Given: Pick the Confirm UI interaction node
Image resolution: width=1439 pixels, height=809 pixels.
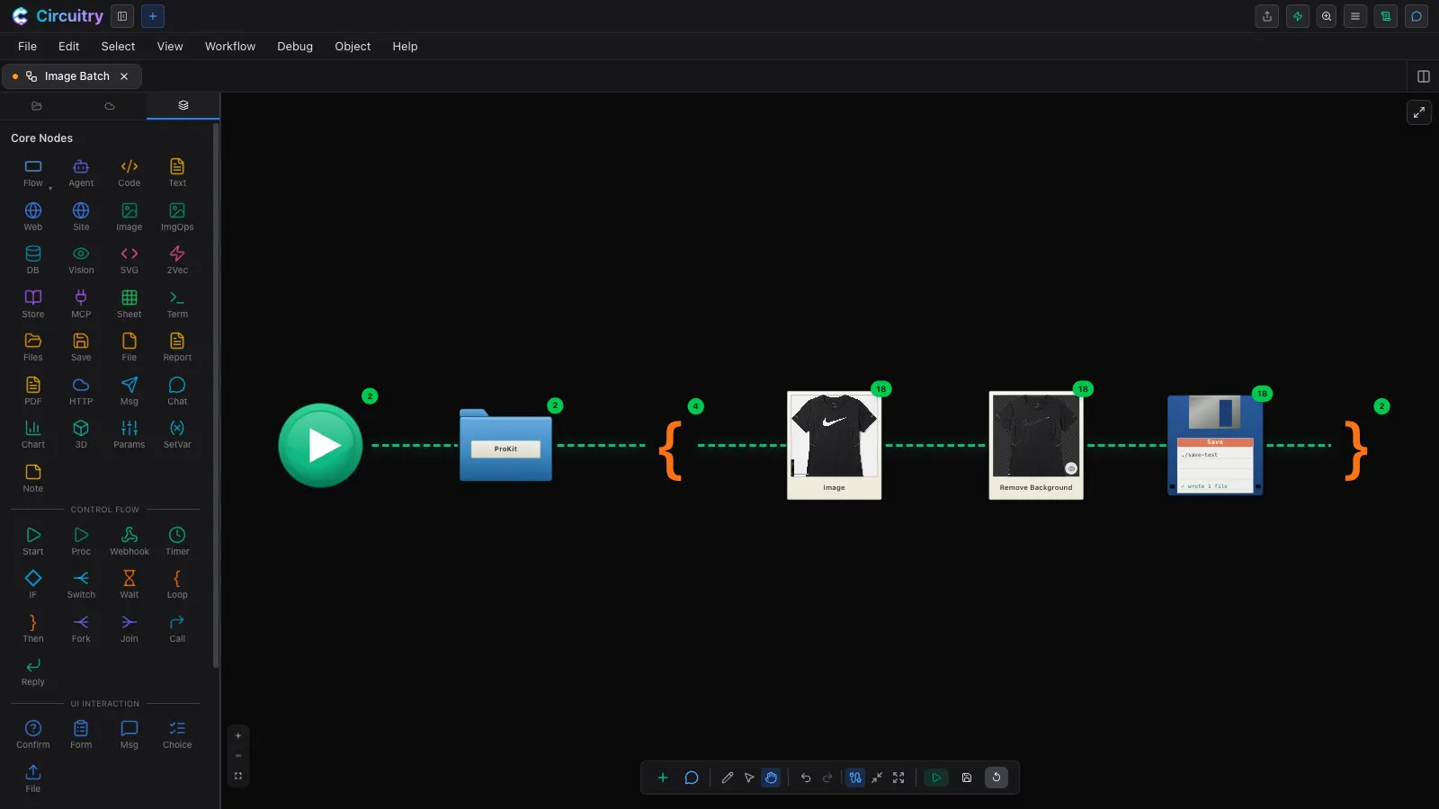Looking at the screenshot, I should pyautogui.click(x=33, y=734).
